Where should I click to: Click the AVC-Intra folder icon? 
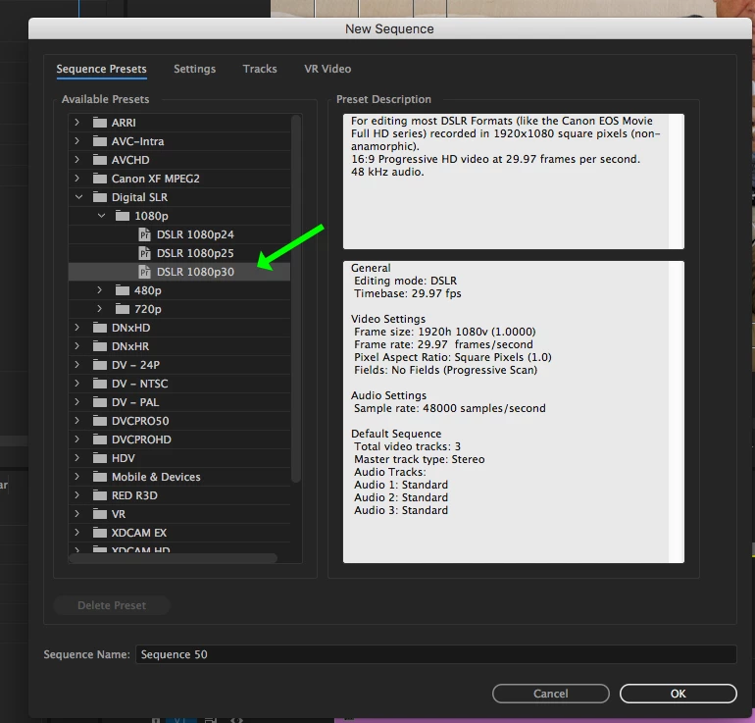[100, 141]
